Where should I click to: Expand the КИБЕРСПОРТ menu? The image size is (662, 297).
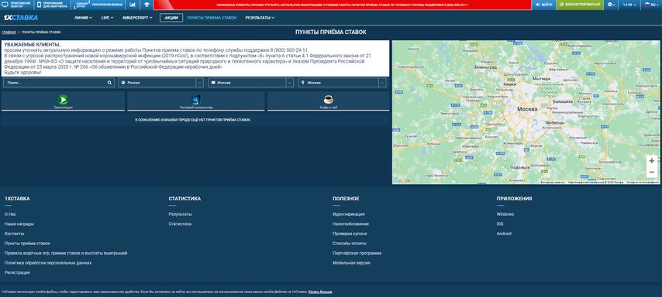click(x=137, y=18)
